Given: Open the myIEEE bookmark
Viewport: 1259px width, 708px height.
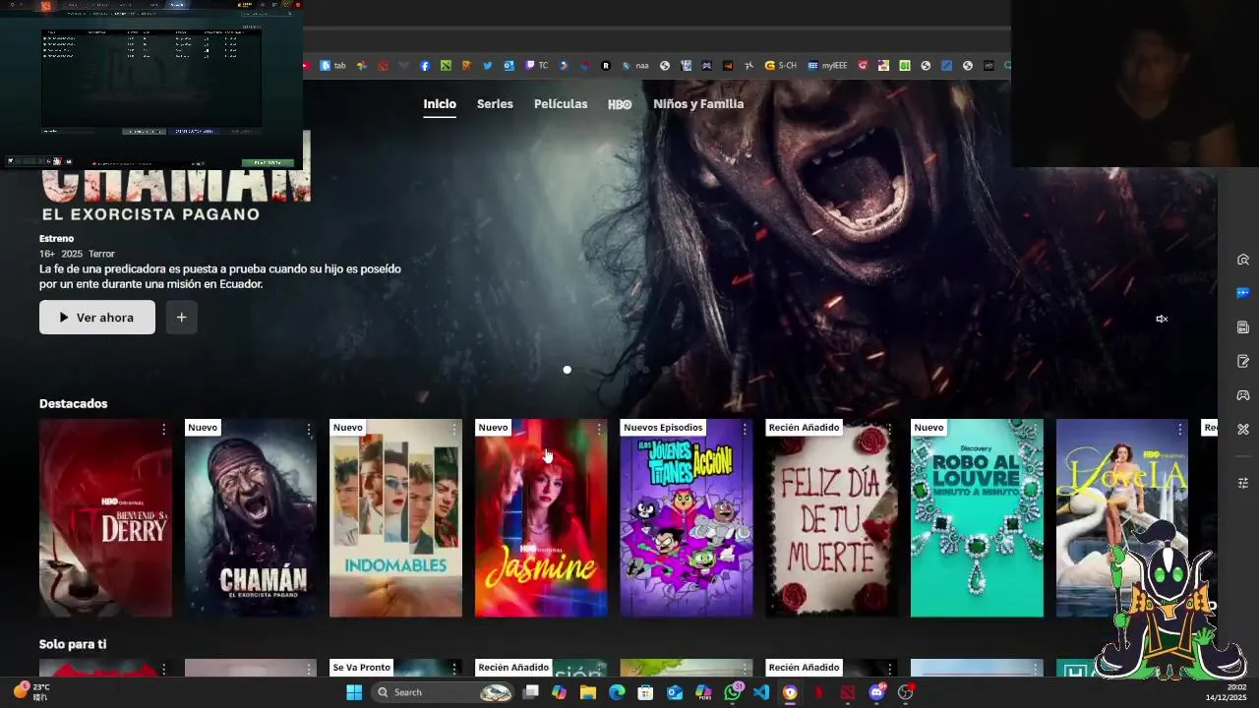Looking at the screenshot, I should point(827,66).
